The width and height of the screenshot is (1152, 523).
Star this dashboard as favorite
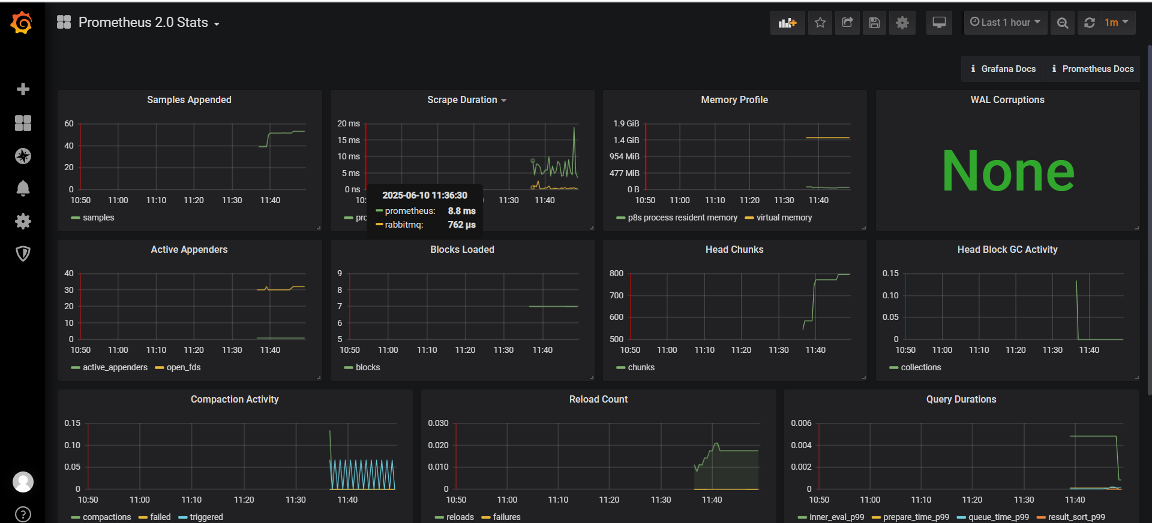tap(820, 23)
